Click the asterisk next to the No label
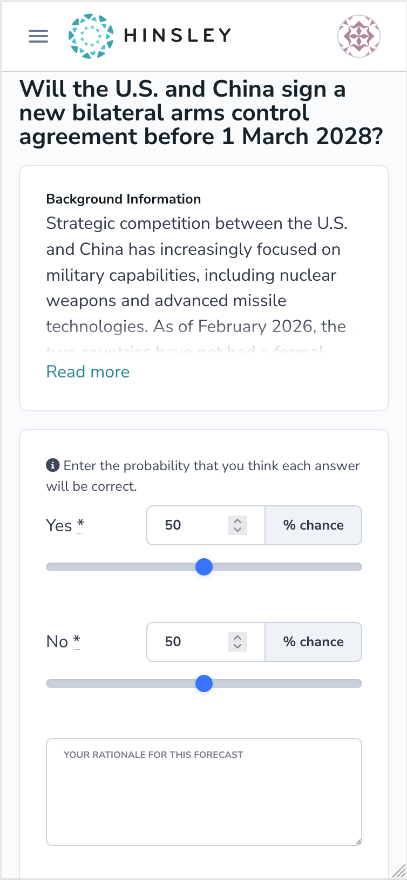407x880 pixels. 77,639
